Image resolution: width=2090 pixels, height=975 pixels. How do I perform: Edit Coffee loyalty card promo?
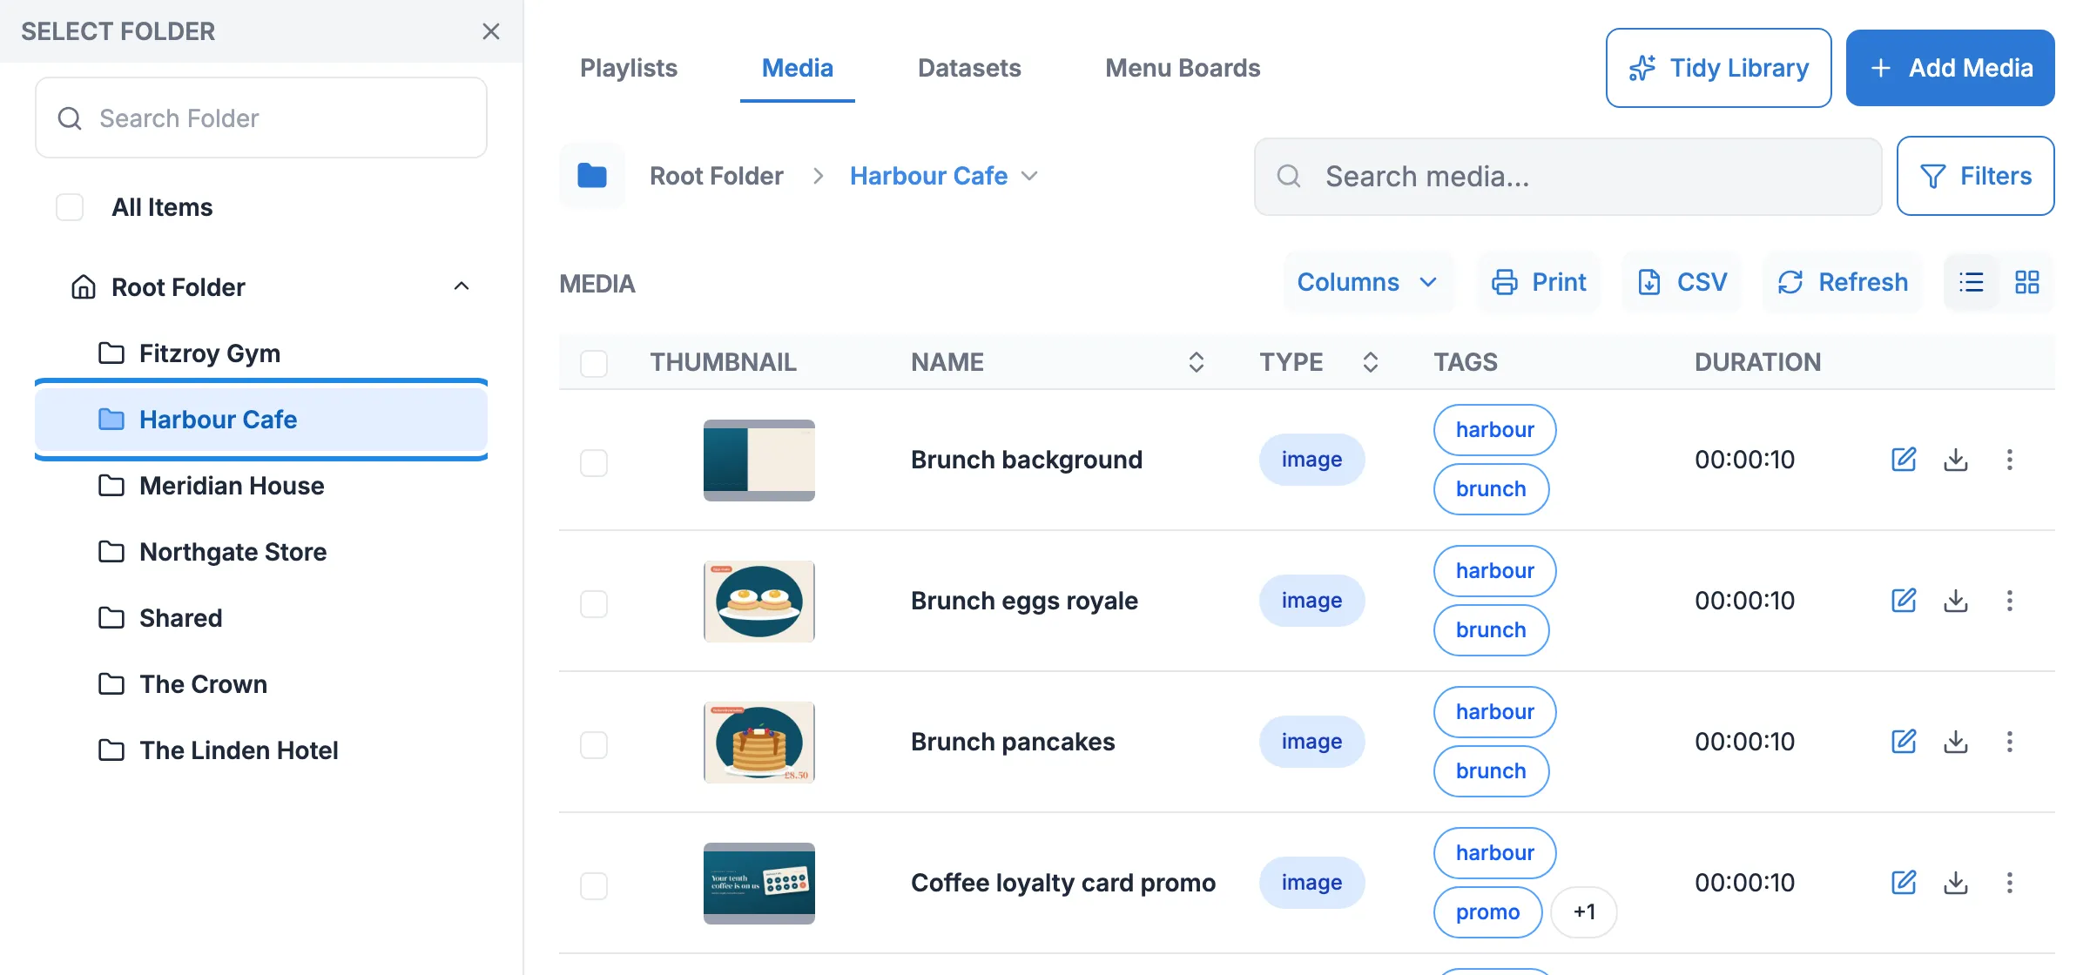pyautogui.click(x=1904, y=883)
